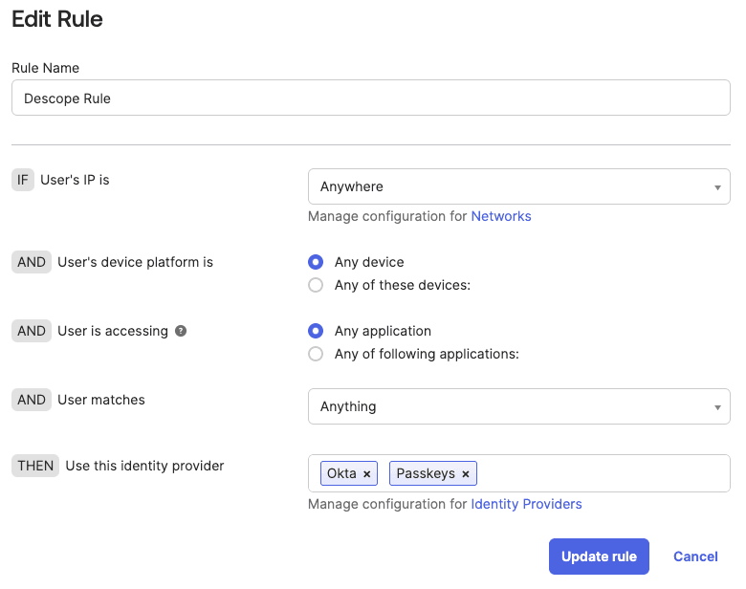The width and height of the screenshot is (746, 589).
Task: Cancel editing the rule
Action: pos(695,556)
